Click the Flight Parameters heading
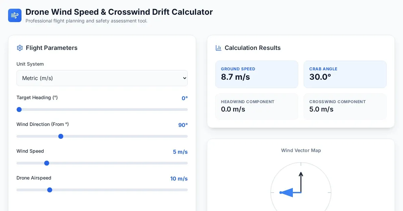Screen dimensions: 403x211 pyautogui.click(x=51, y=48)
